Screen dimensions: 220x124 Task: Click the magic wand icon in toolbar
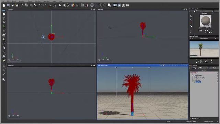68,5
